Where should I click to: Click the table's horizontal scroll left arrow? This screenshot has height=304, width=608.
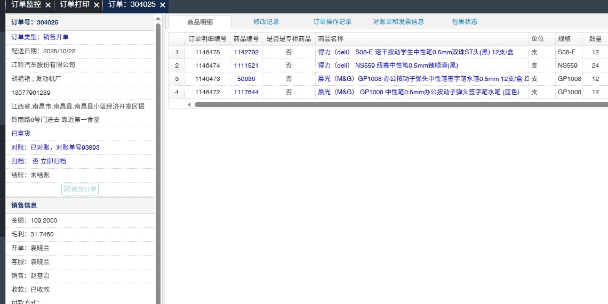coord(189,104)
